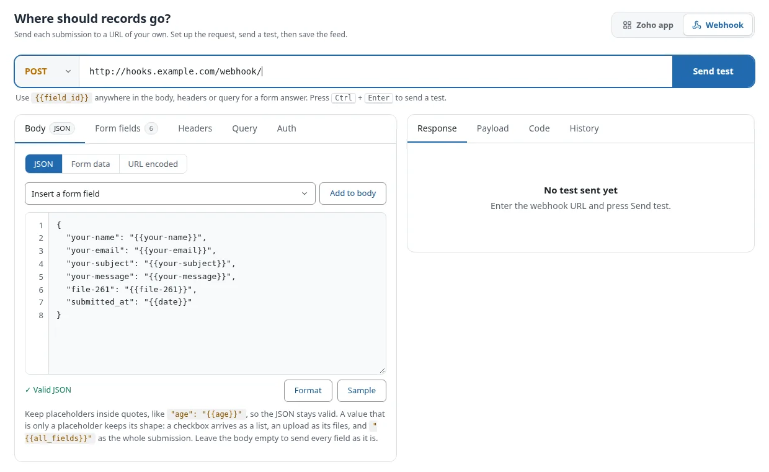The width and height of the screenshot is (769, 472).
Task: Switch to the Code tab
Action: coord(540,128)
